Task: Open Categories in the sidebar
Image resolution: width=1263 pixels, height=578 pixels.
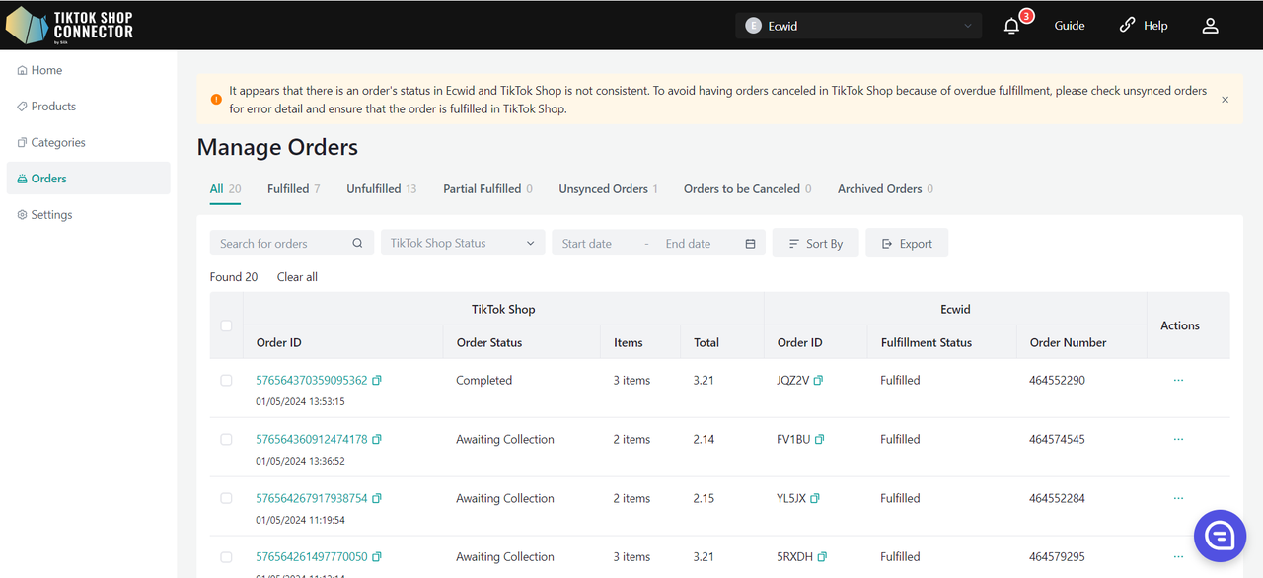Action: point(88,142)
